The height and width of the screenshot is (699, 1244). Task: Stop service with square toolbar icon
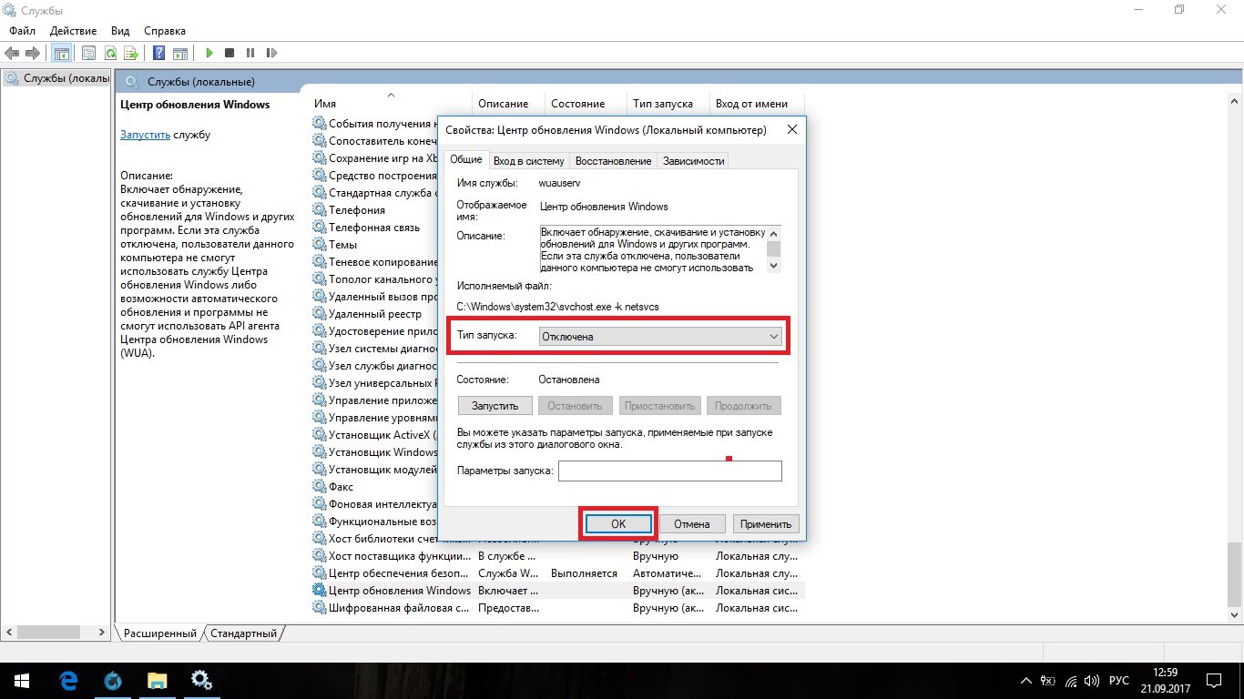pyautogui.click(x=229, y=53)
